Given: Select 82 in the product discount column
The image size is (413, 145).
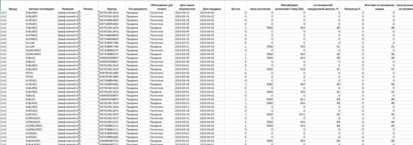Looking at the screenshot, I should click(324, 114).
